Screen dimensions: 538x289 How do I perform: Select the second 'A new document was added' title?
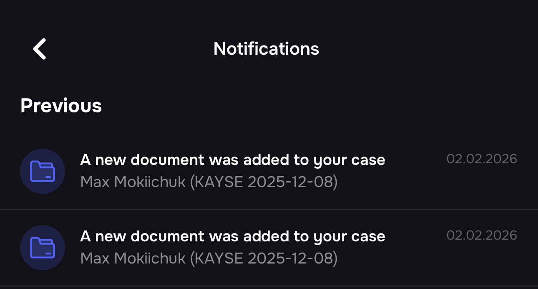(233, 236)
